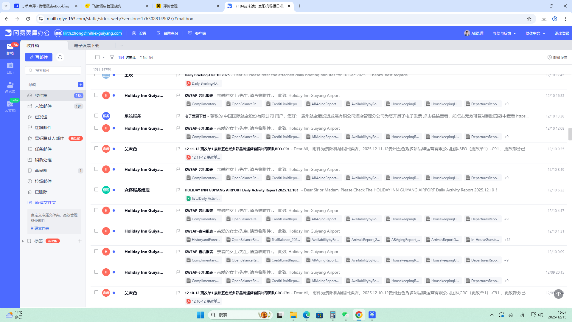The width and height of the screenshot is (572, 322).
Task: Click blue plus icon beside 邮箱
Action: point(80,85)
